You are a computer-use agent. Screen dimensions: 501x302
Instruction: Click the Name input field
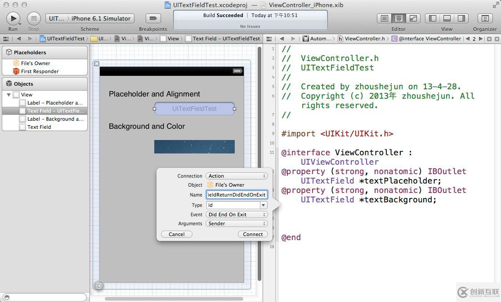[x=237, y=195]
